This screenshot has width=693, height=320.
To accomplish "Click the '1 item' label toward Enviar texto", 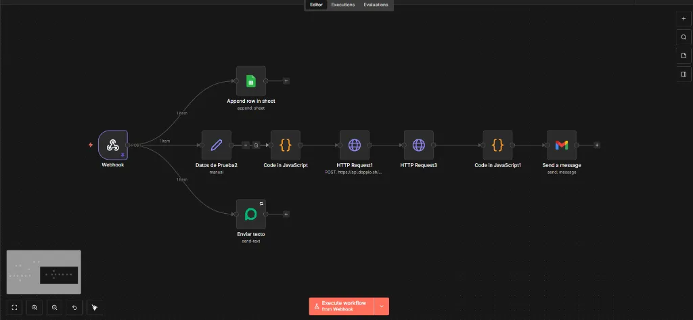I will click(182, 179).
